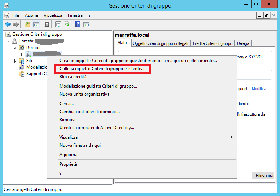The image size is (280, 196).
Task: Open Help via blue question mark icon
Action: (x=78, y=24)
